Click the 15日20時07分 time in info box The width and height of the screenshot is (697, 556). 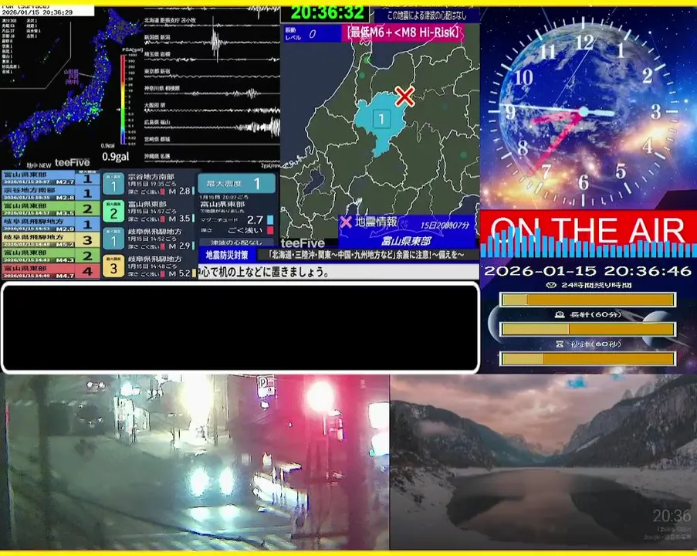(445, 225)
